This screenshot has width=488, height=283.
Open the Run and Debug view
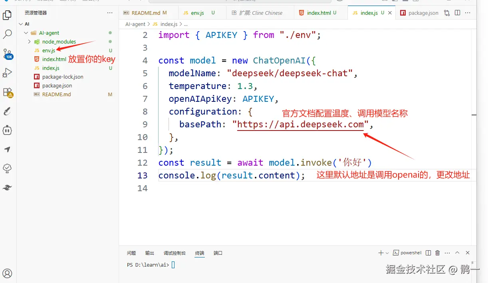[x=7, y=73]
